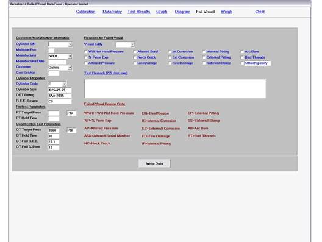
Task: Expand the Customer dropdown
Action: coord(70,68)
